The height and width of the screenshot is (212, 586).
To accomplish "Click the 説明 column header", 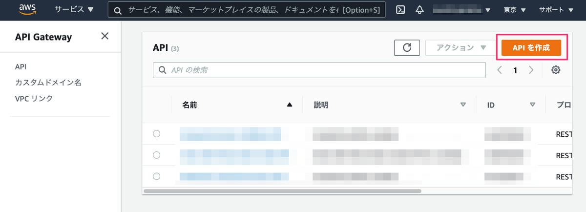I will click(321, 105).
